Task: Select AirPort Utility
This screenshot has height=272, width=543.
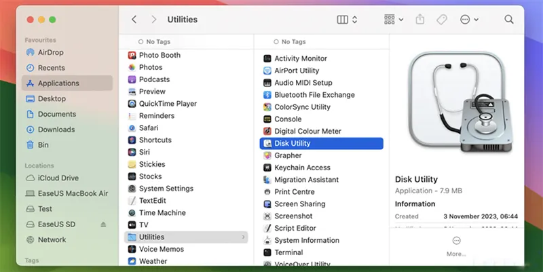Action: 321,71
